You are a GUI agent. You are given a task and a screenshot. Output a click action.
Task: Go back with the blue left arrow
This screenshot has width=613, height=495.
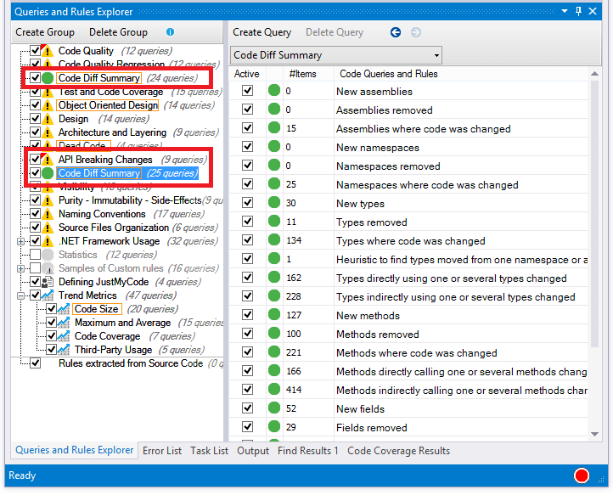tap(396, 32)
